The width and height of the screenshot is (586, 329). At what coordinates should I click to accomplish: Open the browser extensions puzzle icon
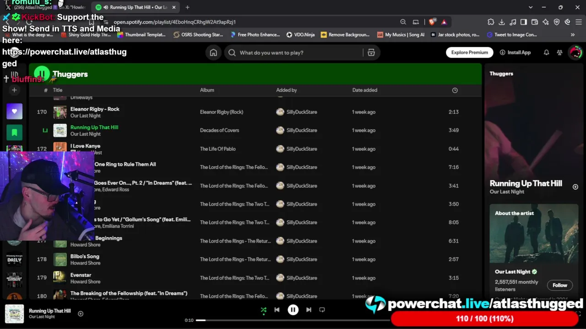(491, 22)
